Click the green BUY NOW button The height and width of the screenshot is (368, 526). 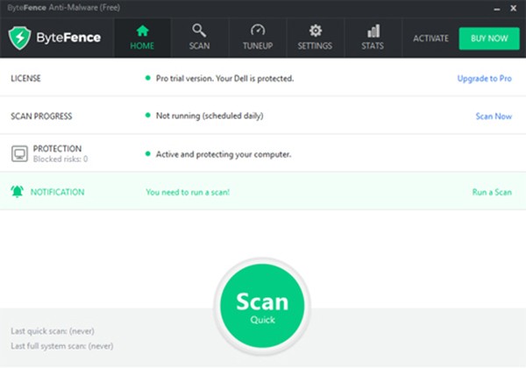tap(489, 39)
